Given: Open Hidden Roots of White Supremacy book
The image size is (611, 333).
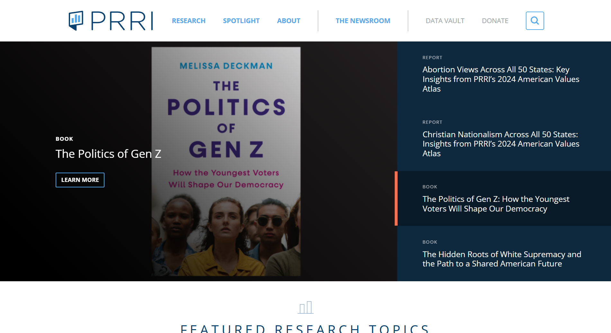Looking at the screenshot, I should coord(502,259).
